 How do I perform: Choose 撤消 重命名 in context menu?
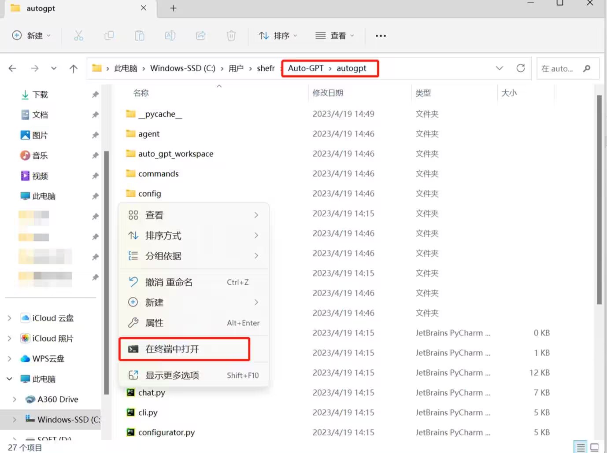coord(194,282)
